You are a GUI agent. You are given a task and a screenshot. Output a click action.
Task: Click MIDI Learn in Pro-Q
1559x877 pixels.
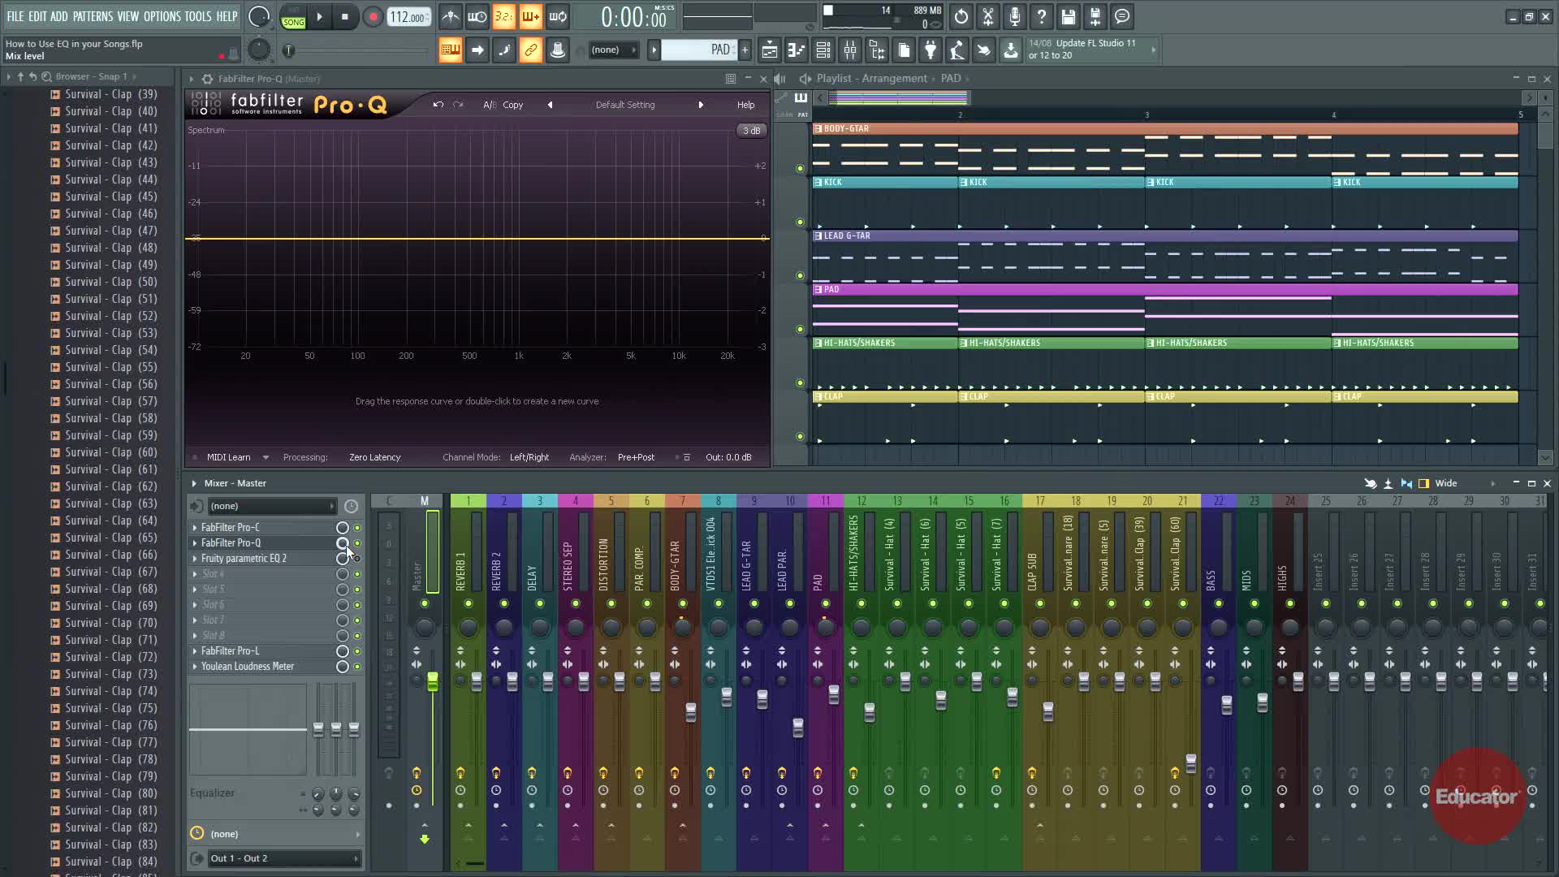coord(228,457)
